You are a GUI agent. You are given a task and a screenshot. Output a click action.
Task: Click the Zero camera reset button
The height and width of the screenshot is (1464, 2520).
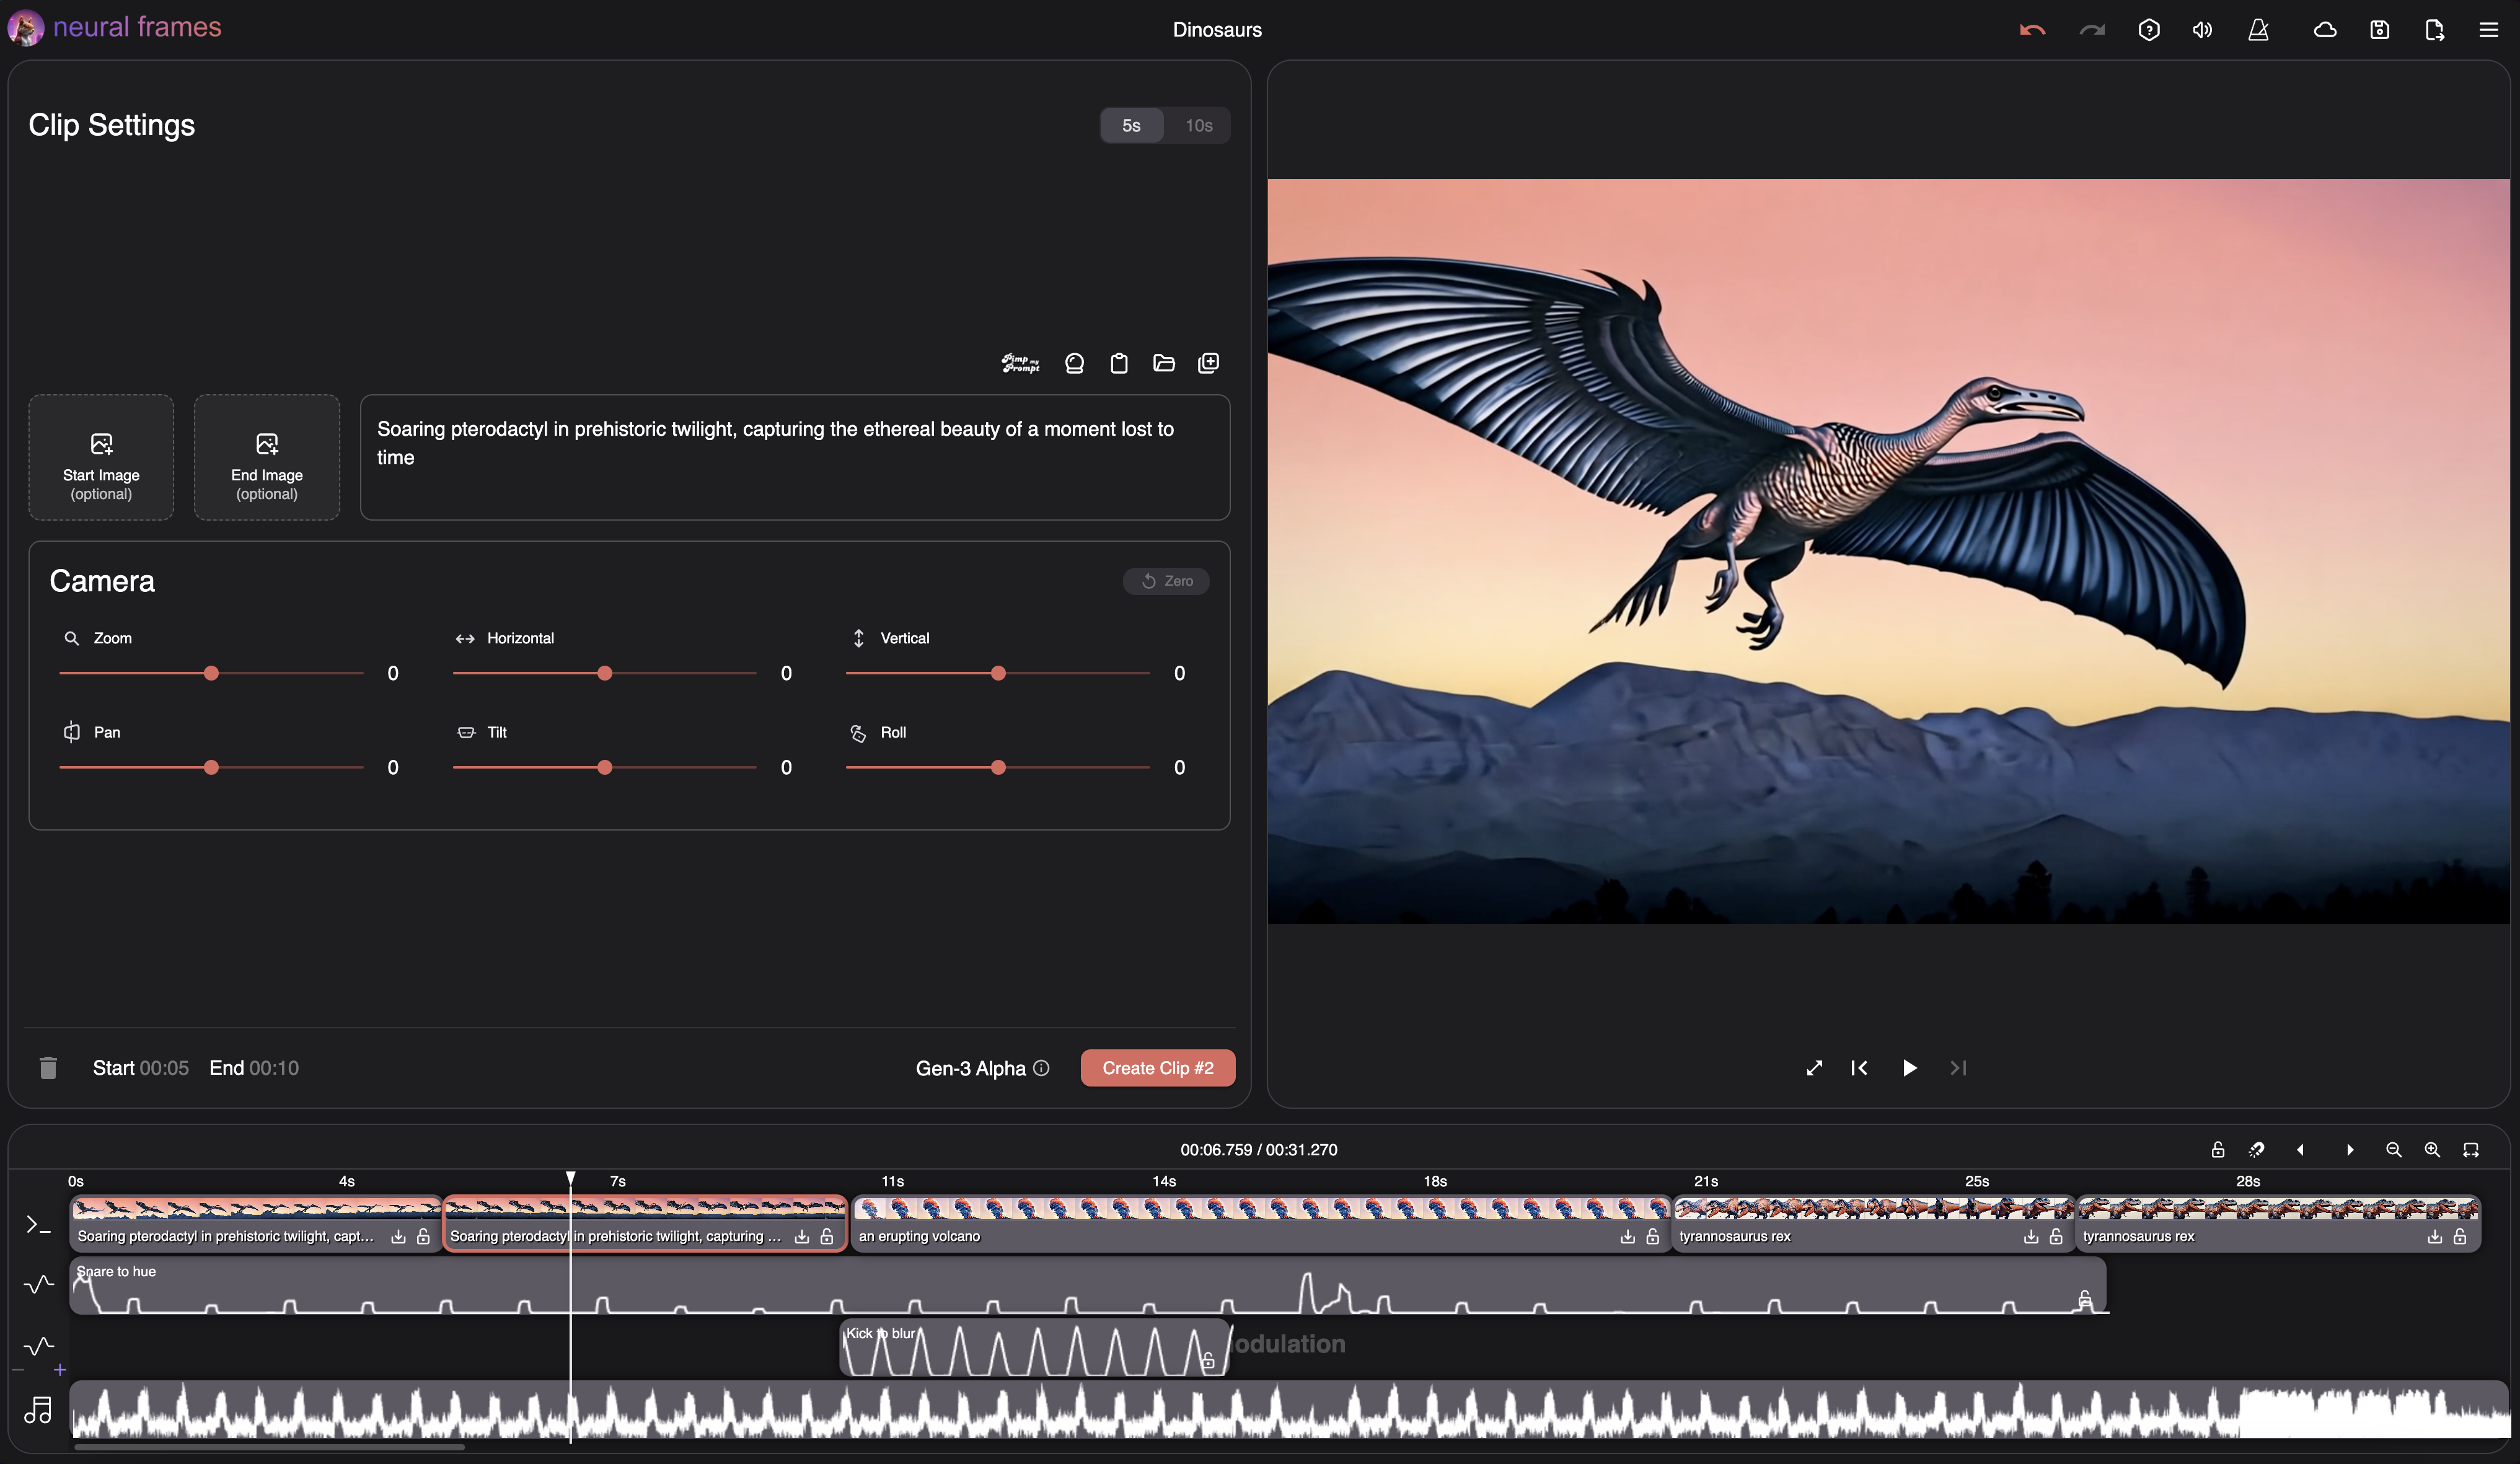click(1166, 581)
